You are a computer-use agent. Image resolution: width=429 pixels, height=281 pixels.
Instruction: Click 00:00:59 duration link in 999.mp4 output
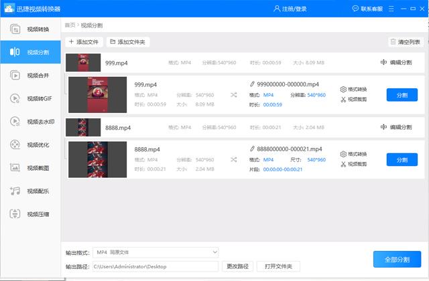(272, 104)
